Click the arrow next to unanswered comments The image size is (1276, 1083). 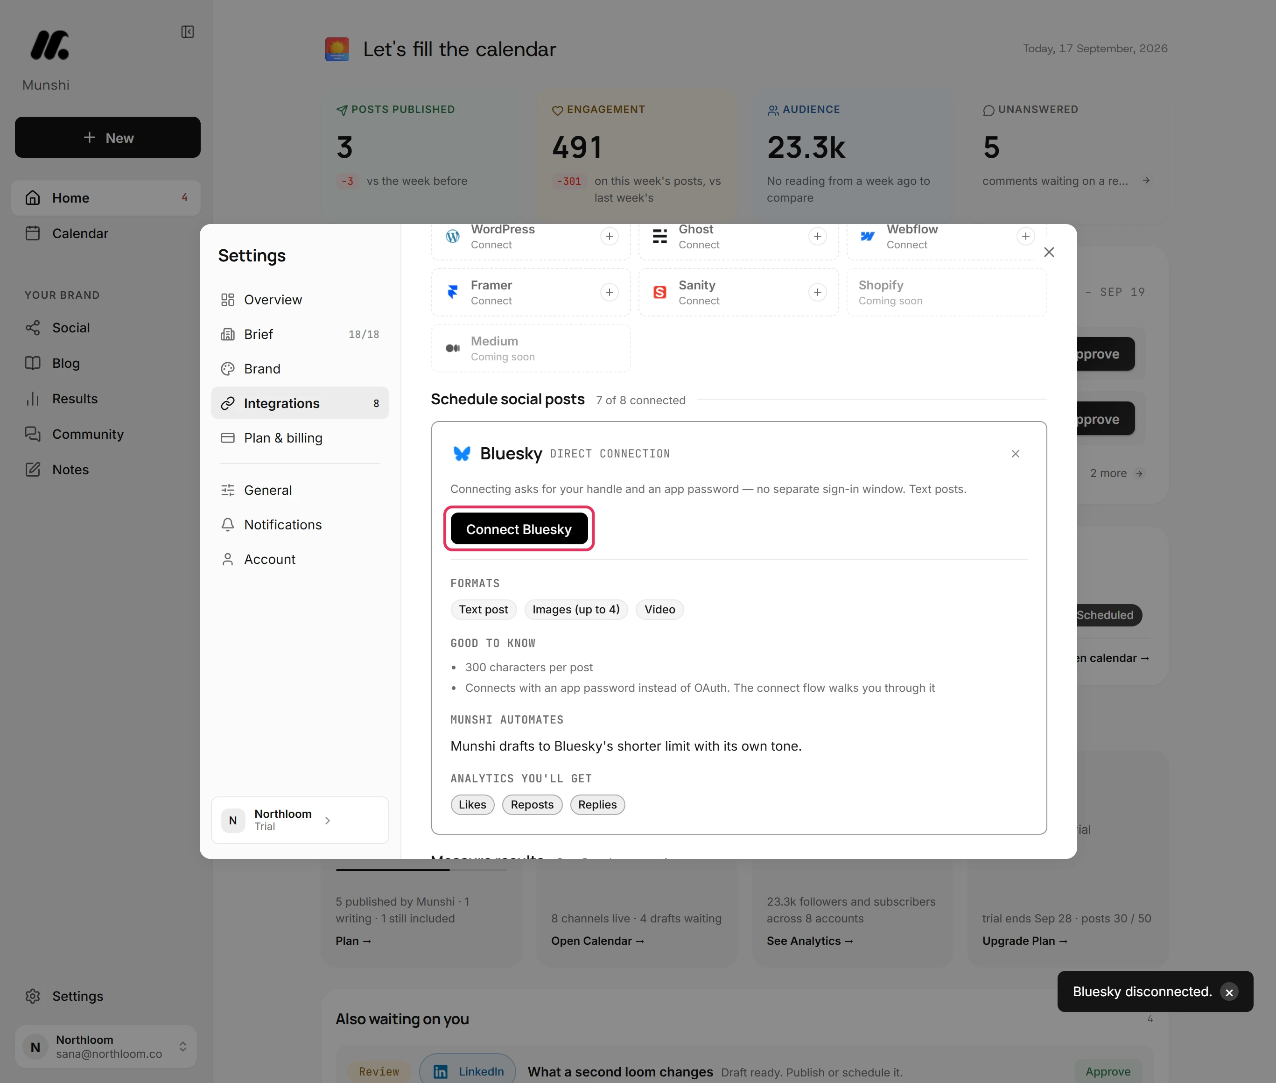pyautogui.click(x=1146, y=181)
